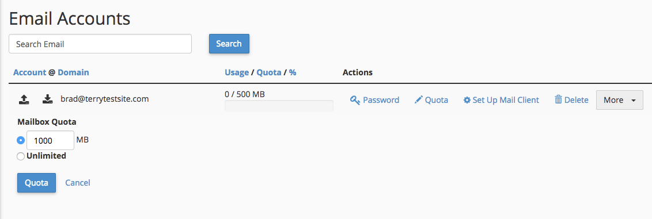
Task: Click the download icon beside brad@terrytestsite.com
Action: 47,99
